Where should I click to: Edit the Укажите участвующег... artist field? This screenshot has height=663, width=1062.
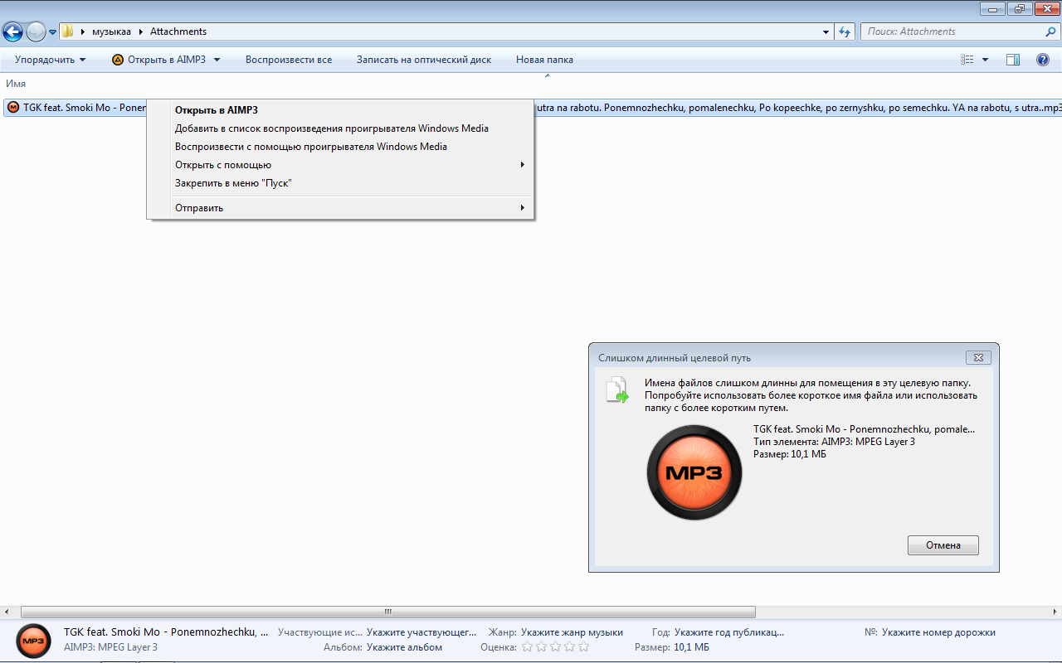(x=421, y=632)
